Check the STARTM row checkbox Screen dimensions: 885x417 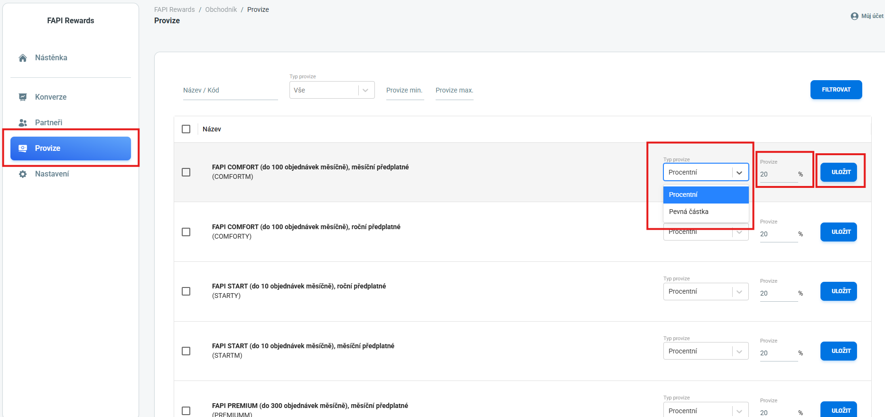[x=186, y=351]
